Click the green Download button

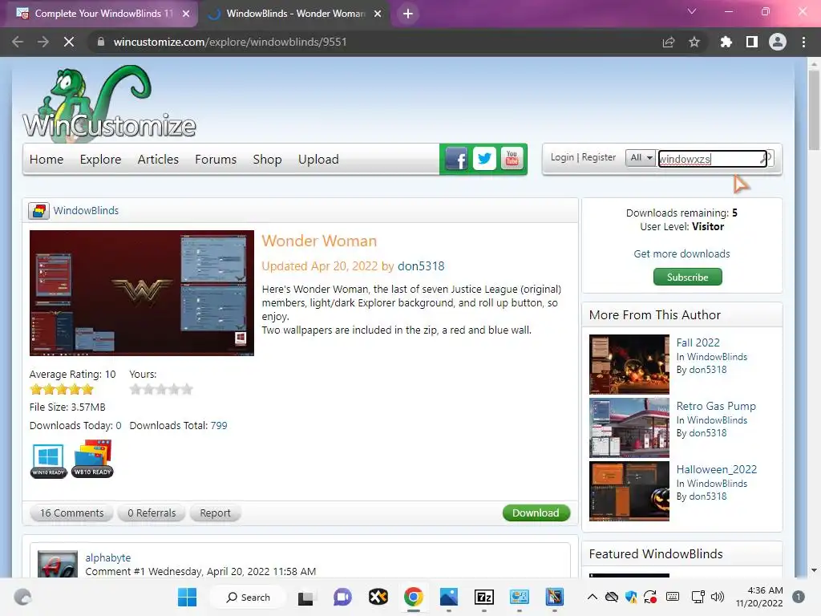click(x=536, y=513)
